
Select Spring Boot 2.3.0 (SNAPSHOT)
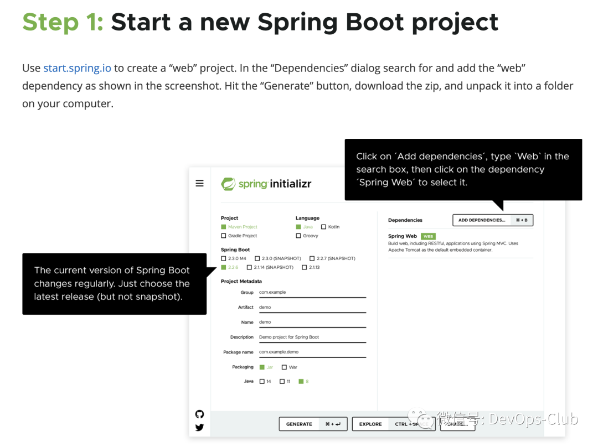tap(278, 258)
